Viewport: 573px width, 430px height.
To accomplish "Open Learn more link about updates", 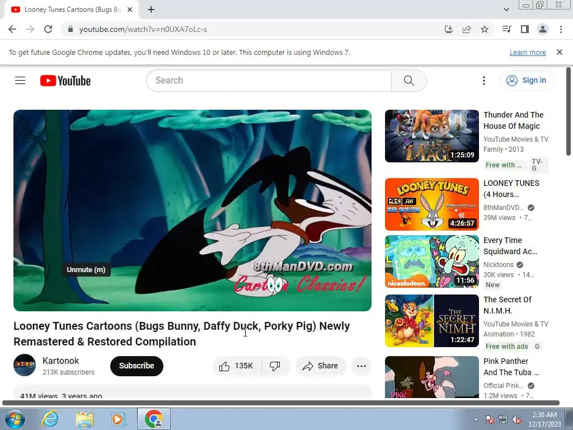I will pyautogui.click(x=528, y=52).
